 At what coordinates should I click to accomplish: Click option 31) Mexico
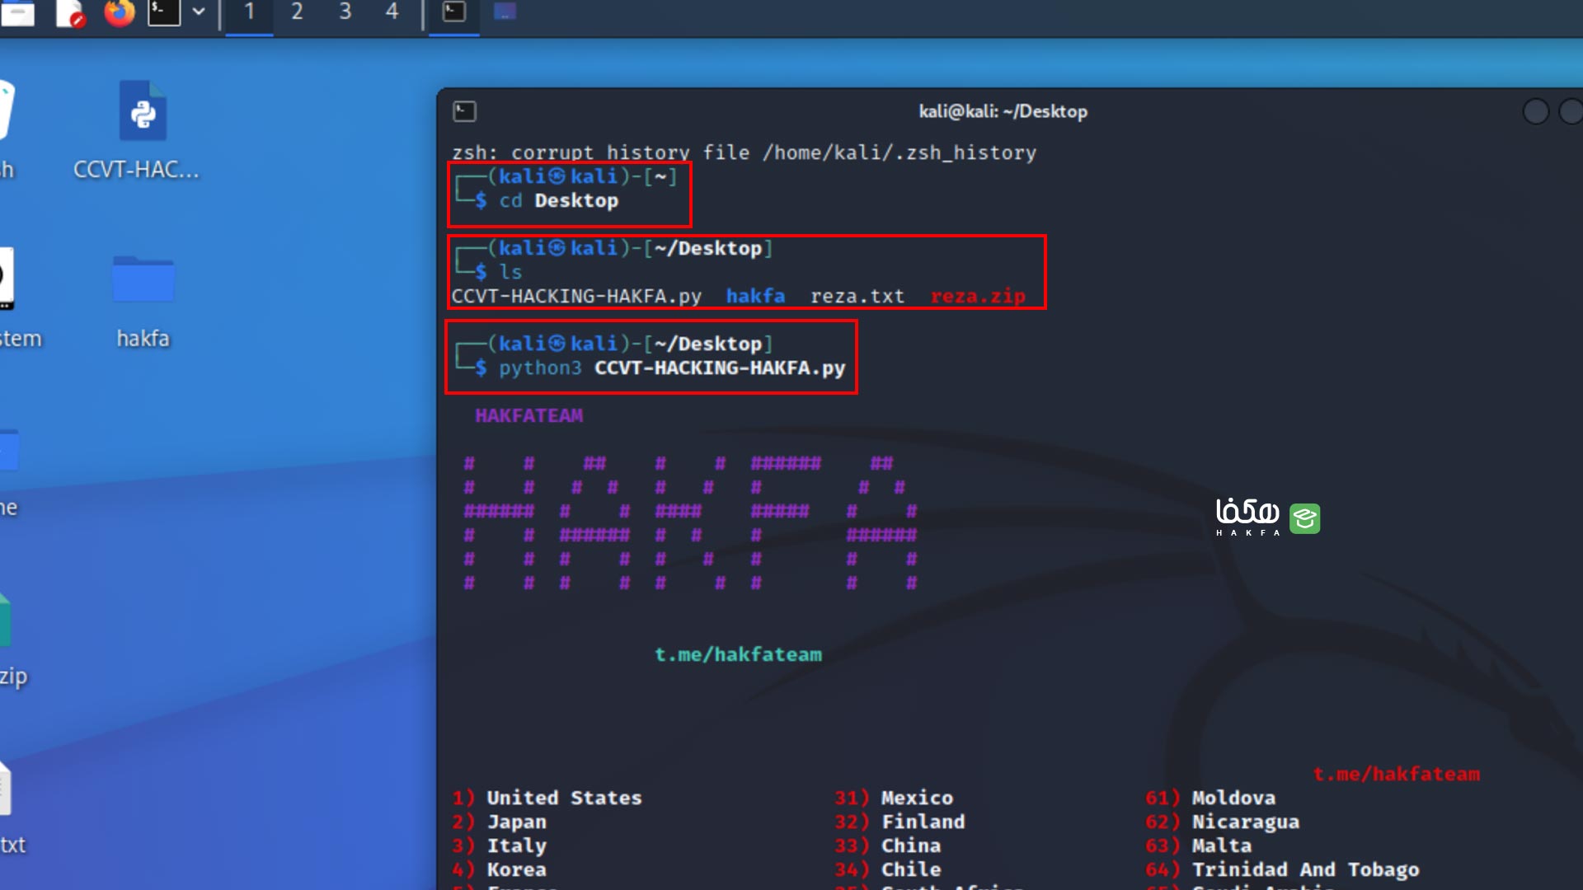(x=894, y=798)
